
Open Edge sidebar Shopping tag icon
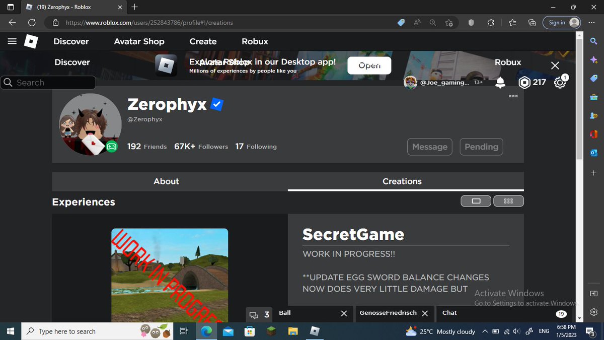tap(593, 78)
